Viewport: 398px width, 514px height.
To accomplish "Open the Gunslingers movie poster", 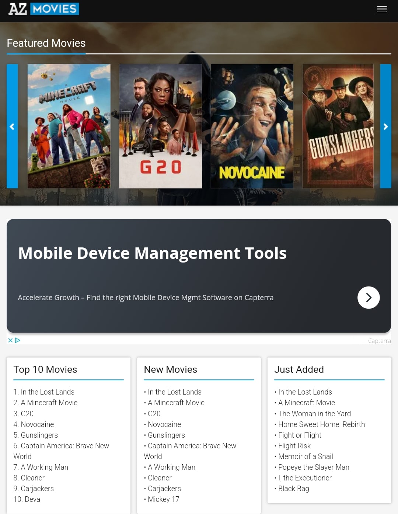I will pos(338,126).
